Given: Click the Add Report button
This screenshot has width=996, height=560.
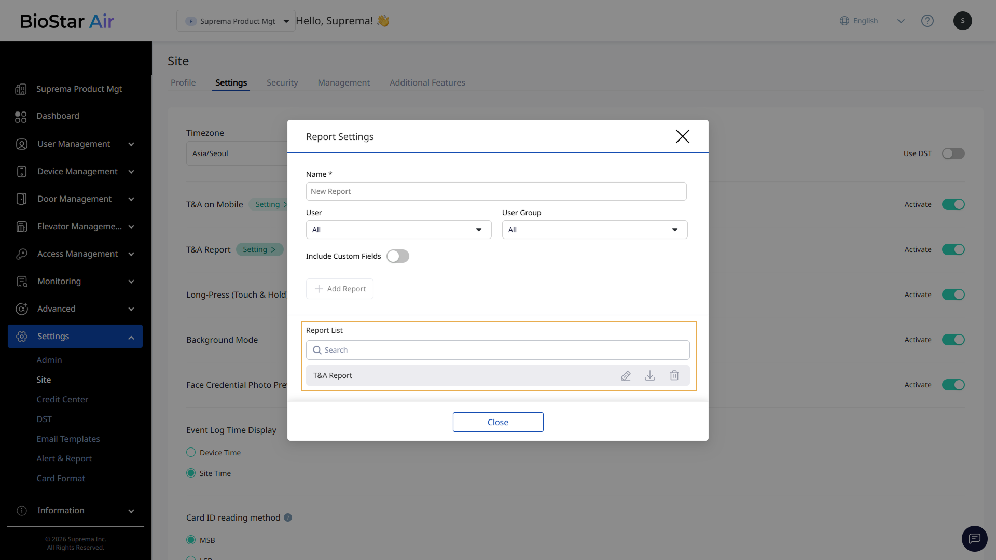Looking at the screenshot, I should pos(340,289).
